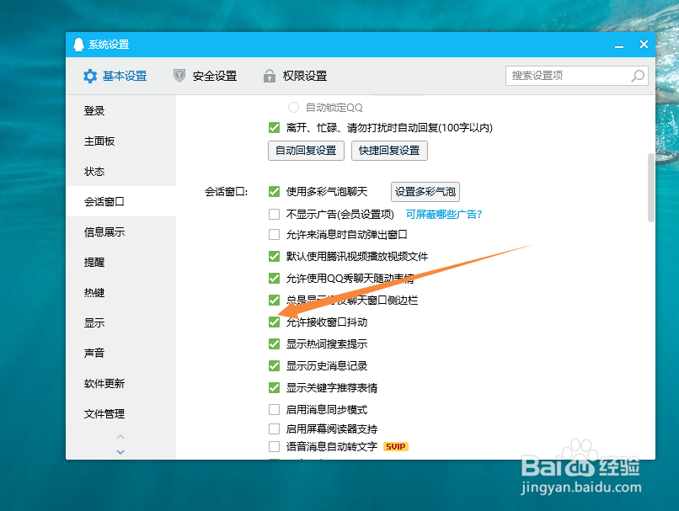Select 声音 in the sidebar

tap(120, 353)
